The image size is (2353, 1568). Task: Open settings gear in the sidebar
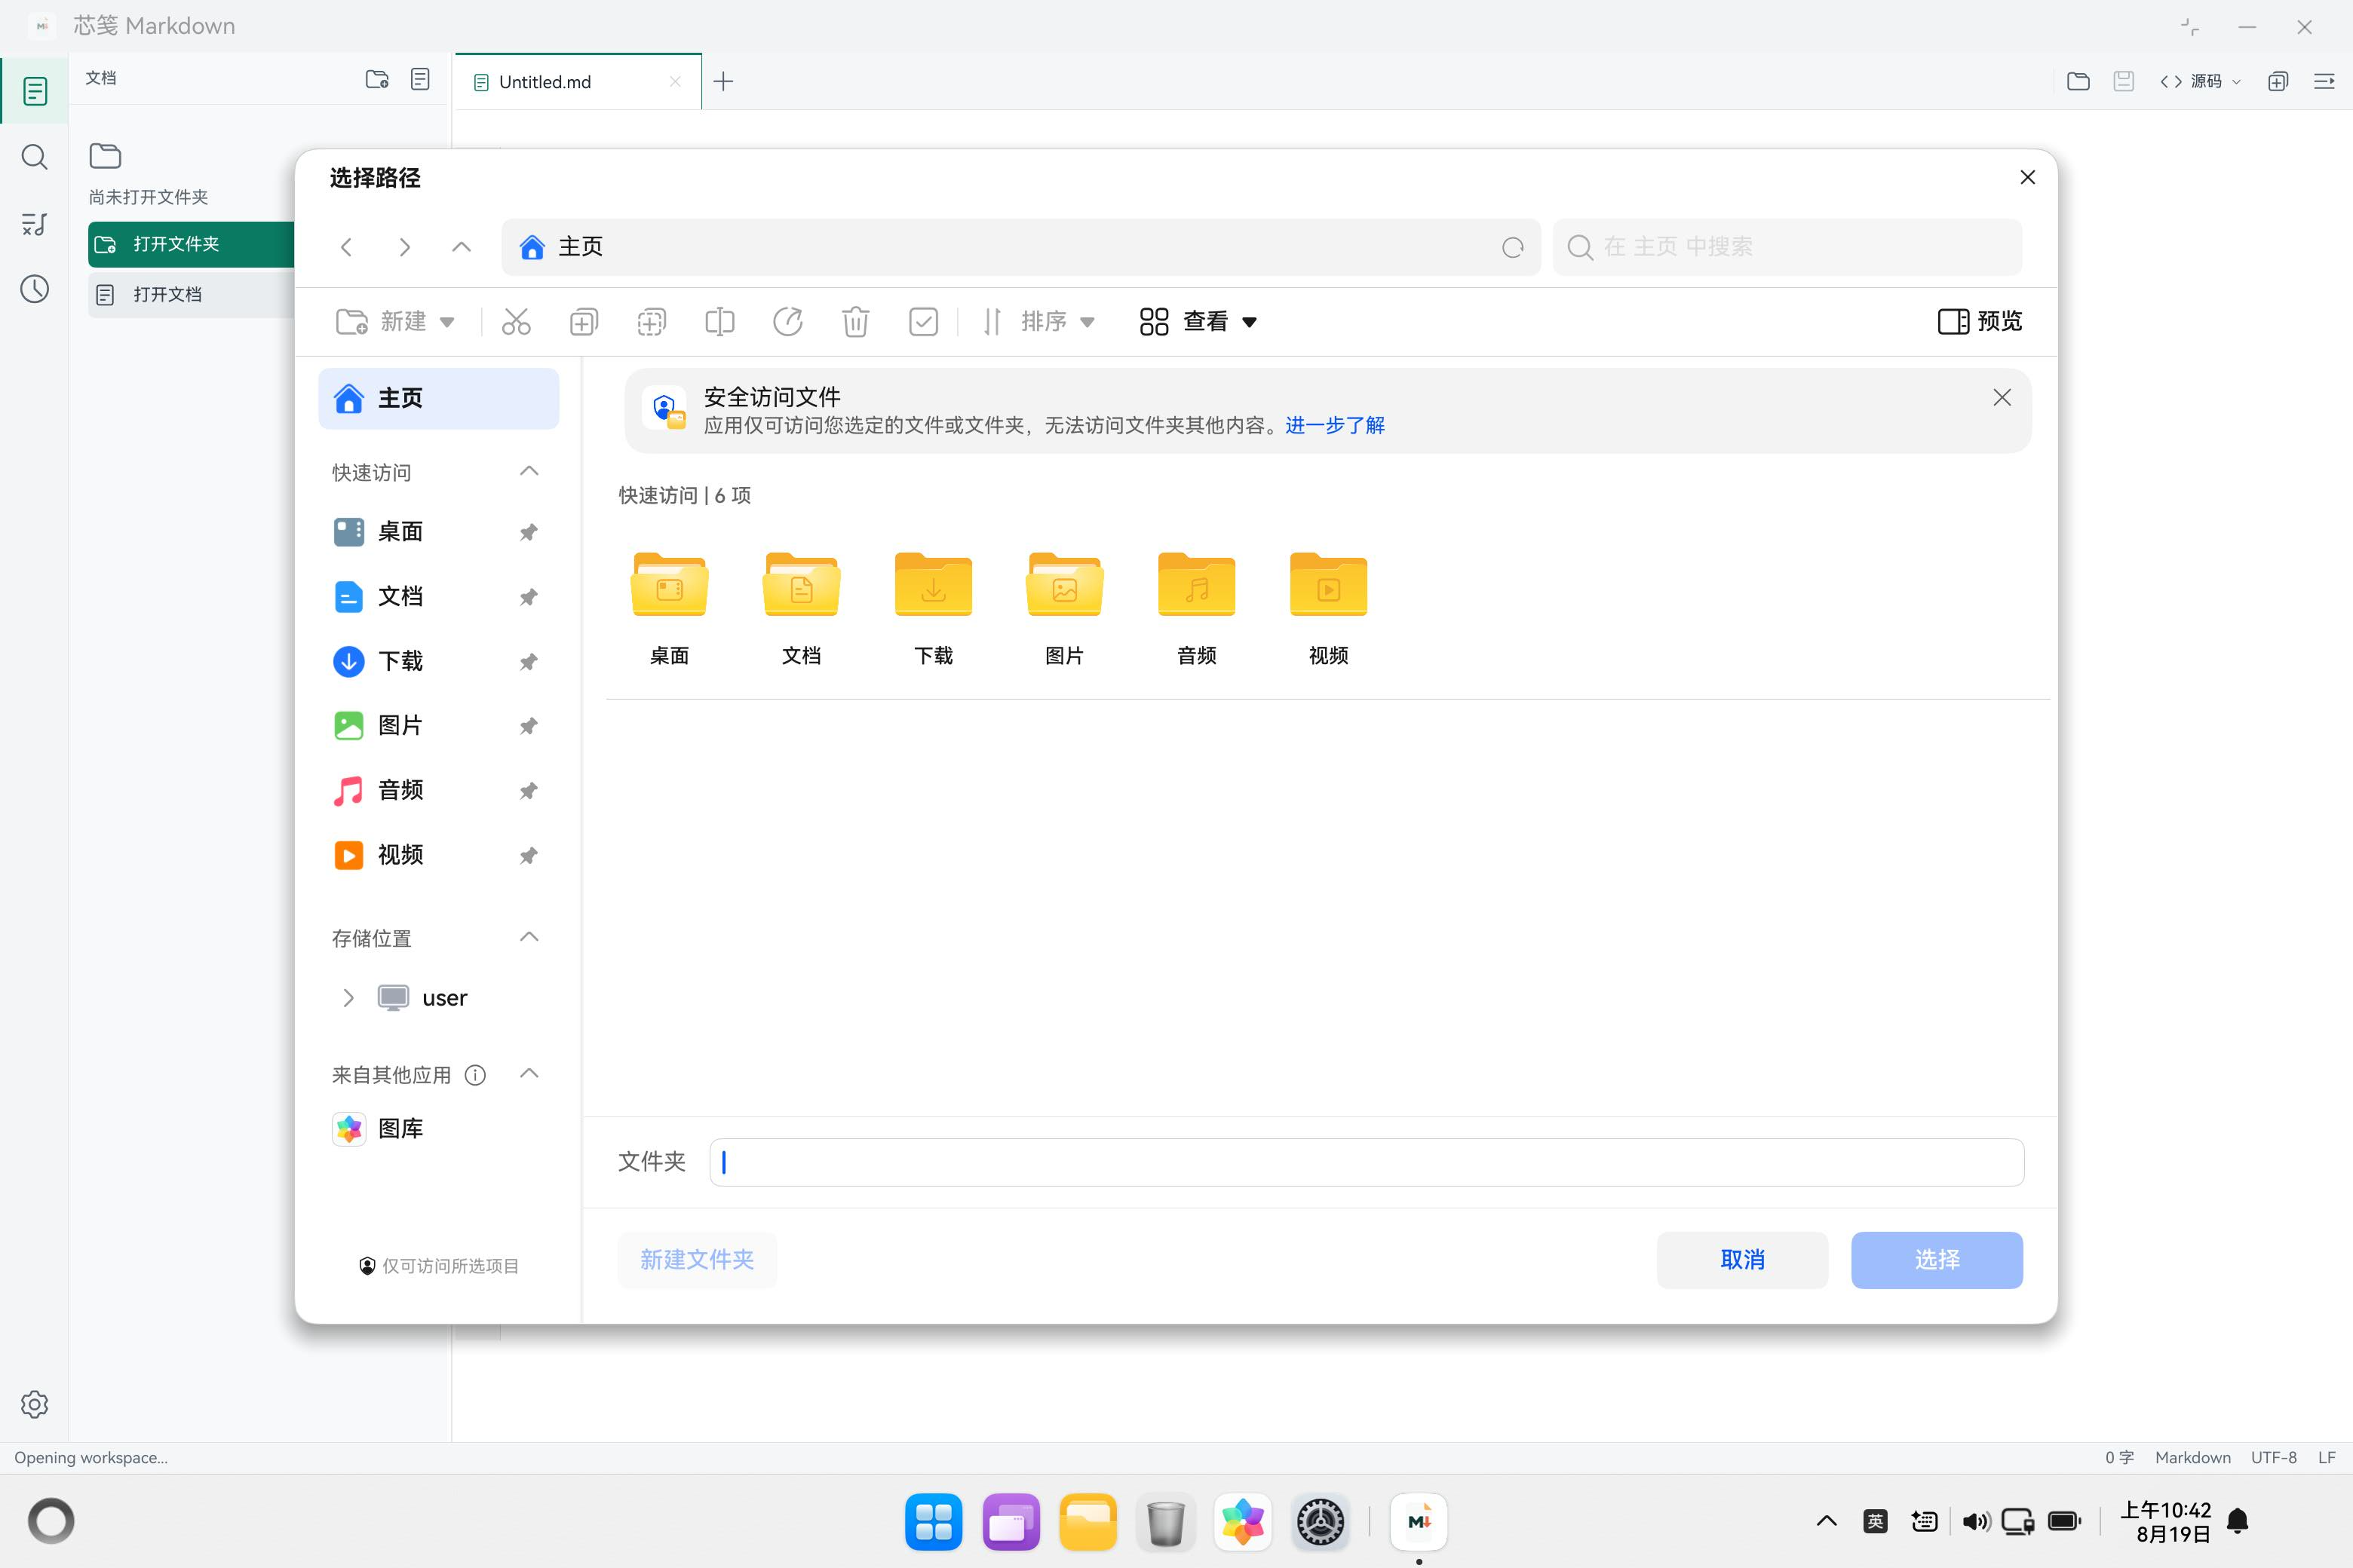[x=34, y=1404]
